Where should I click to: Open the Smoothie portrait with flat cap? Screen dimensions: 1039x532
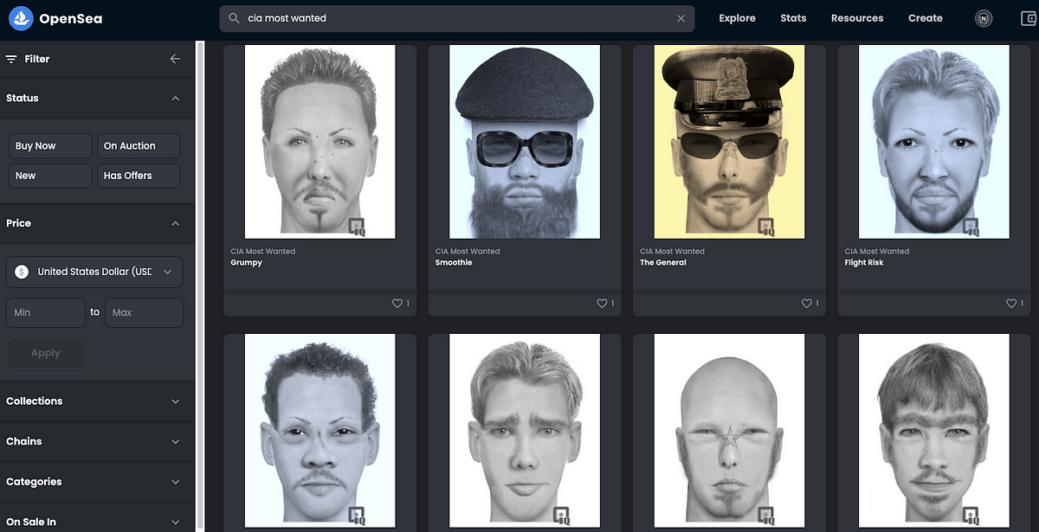pyautogui.click(x=525, y=142)
